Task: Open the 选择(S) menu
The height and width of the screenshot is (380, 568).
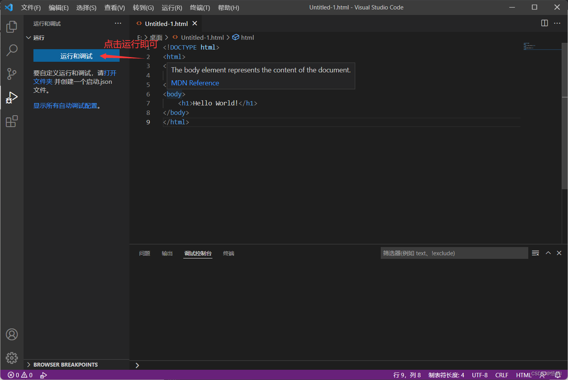Action: (86, 7)
